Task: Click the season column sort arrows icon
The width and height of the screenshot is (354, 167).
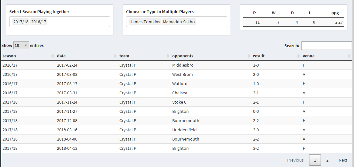Action: (x=53, y=56)
